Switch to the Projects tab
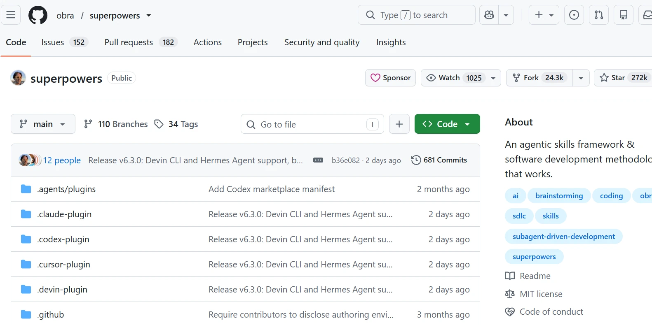 [253, 42]
